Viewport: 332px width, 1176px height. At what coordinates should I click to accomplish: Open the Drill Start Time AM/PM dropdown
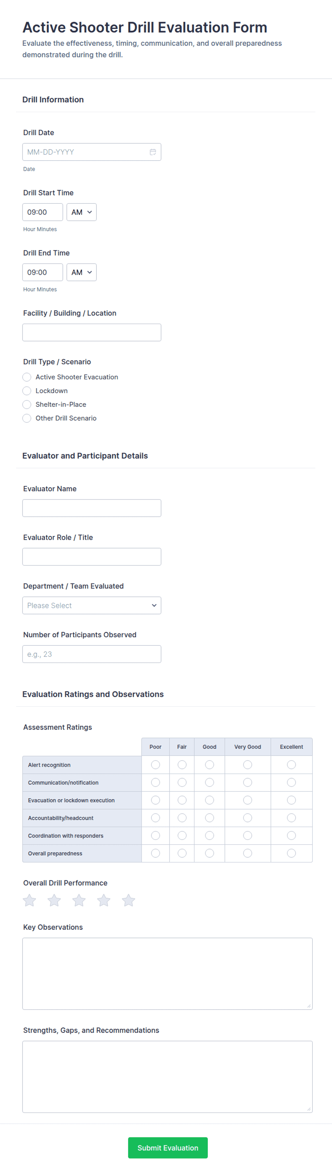click(82, 212)
